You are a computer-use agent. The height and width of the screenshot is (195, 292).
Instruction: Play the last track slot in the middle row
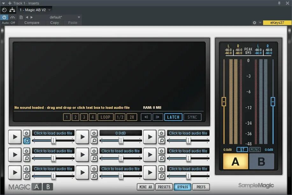[x=150, y=155]
